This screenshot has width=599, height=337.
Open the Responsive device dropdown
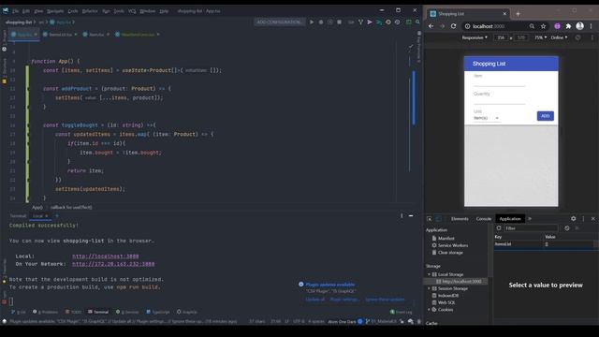pyautogui.click(x=475, y=37)
